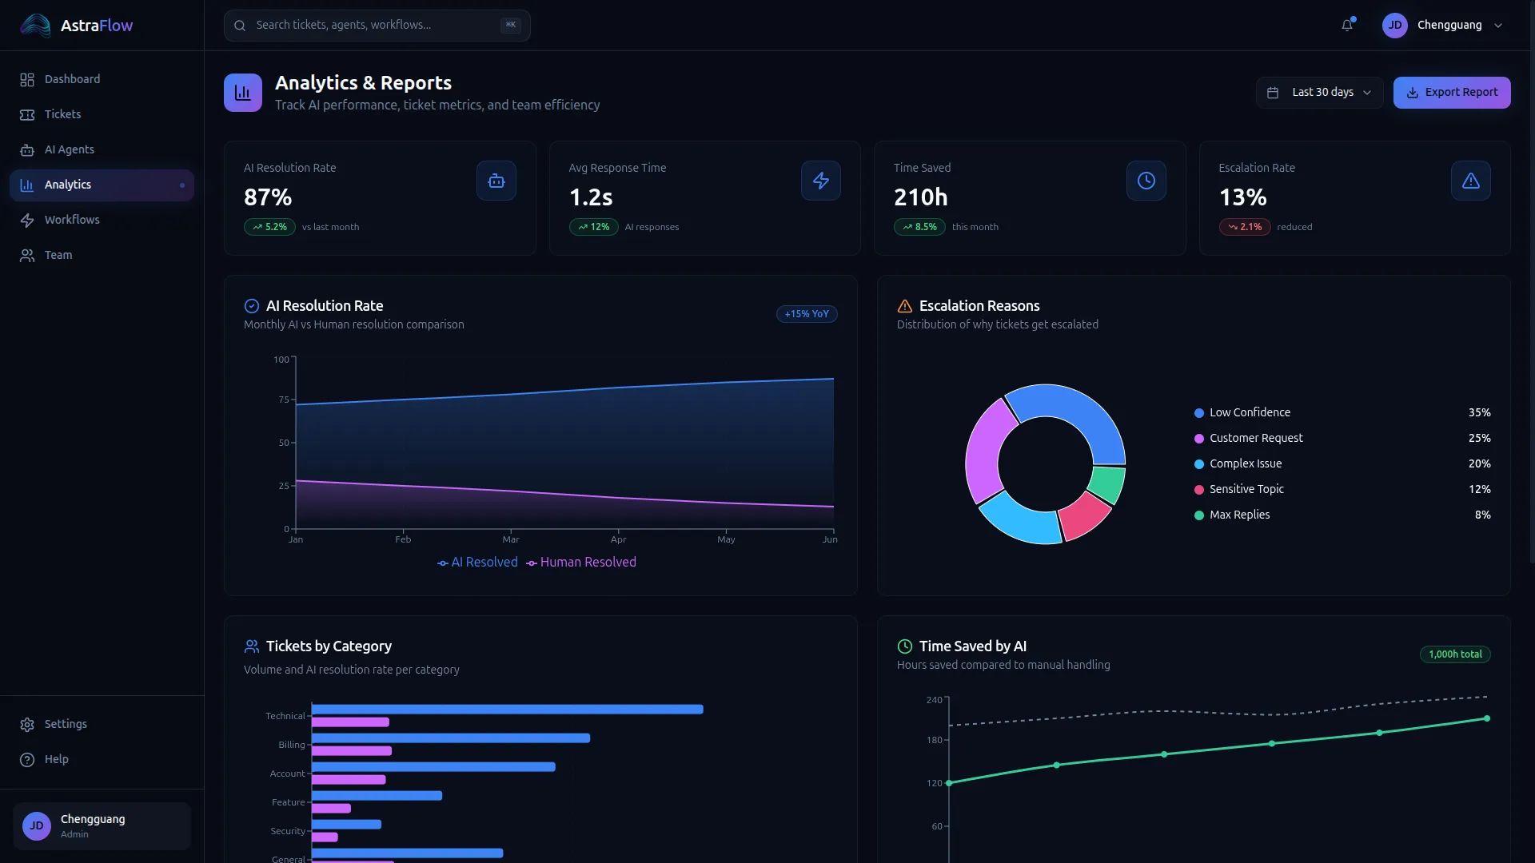Image resolution: width=1535 pixels, height=863 pixels.
Task: Click the 5.2% trend badge
Action: pyautogui.click(x=269, y=227)
